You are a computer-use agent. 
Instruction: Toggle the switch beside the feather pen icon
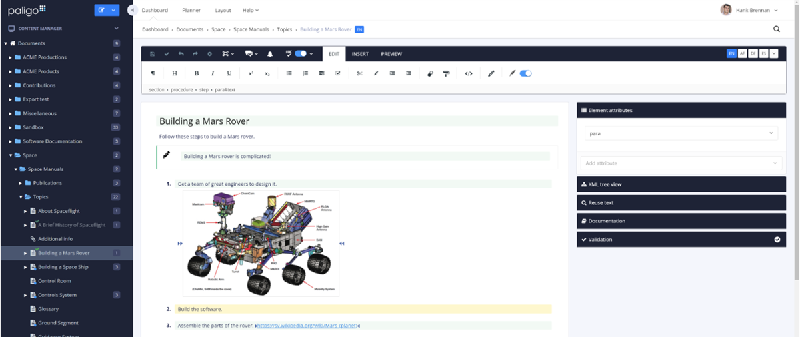[525, 73]
